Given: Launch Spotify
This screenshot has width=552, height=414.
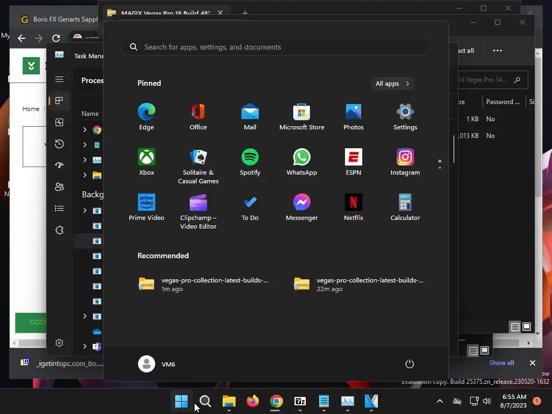Looking at the screenshot, I should coord(250,162).
